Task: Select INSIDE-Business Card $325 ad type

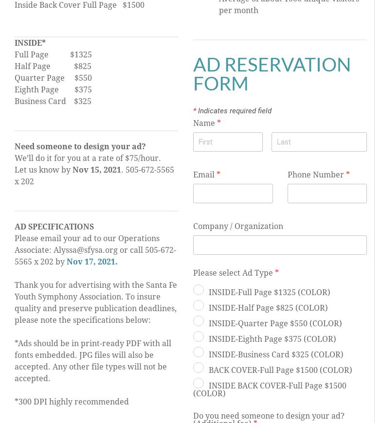Action: tap(199, 352)
